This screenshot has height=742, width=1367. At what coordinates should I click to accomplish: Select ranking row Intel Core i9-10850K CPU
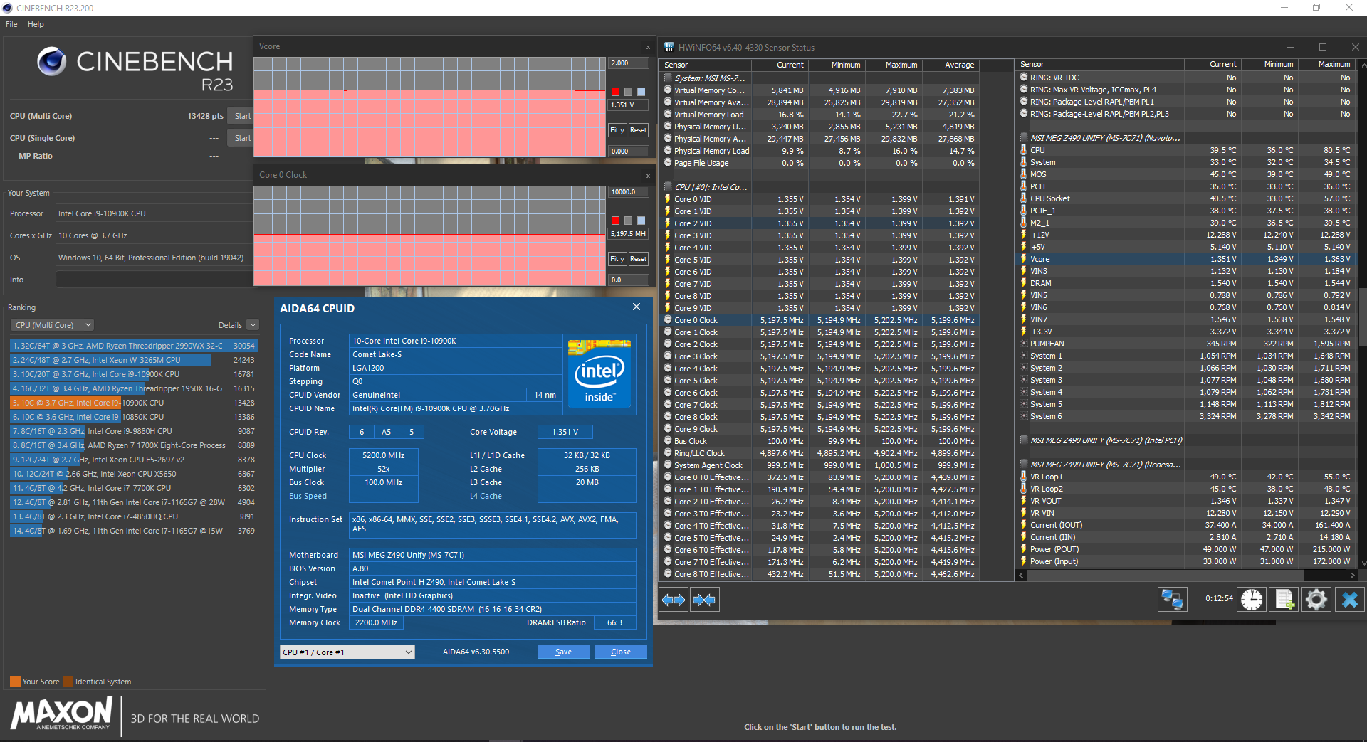point(134,417)
